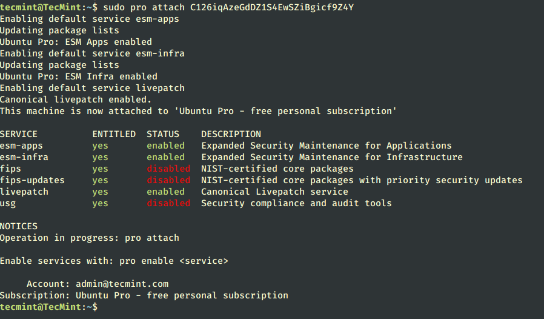
Task: Select the esm-infra service name
Action: [24, 157]
